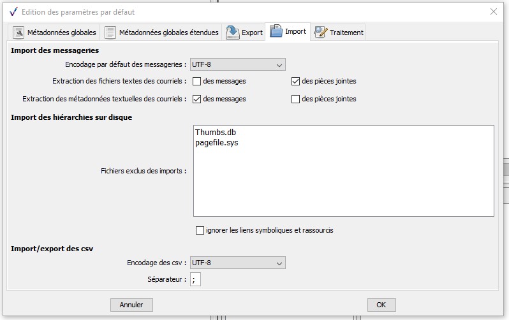Click the checkmark app icon in title bar

pos(13,12)
